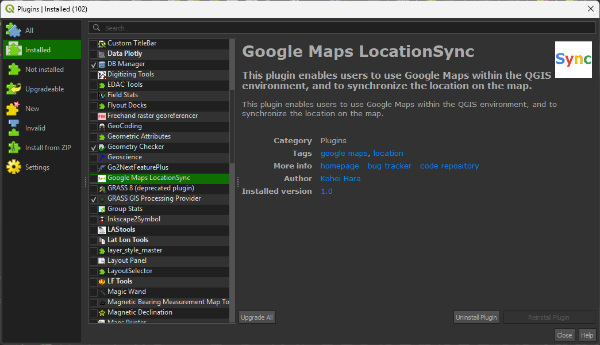Click the New plugins star icon
Image resolution: width=600 pixels, height=345 pixels.
tap(13, 108)
